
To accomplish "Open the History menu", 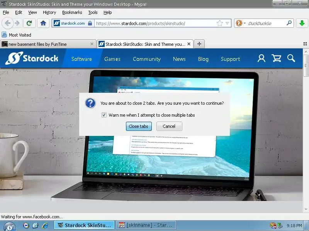I will (49, 12).
